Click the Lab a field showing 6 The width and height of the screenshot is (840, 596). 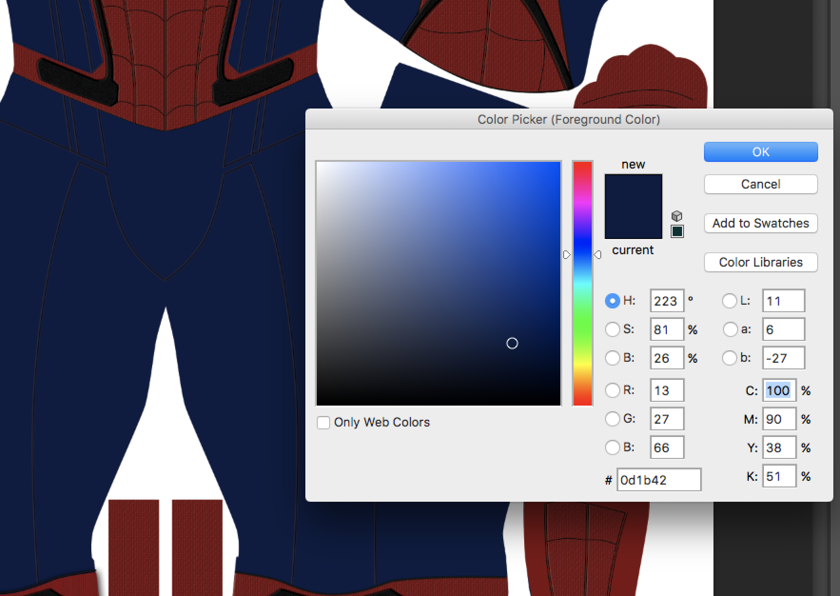point(783,329)
